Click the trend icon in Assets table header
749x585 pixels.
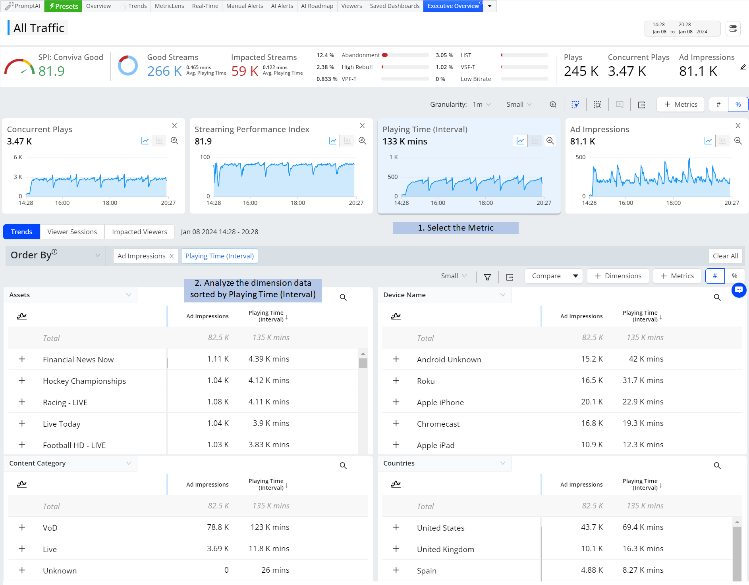22,316
